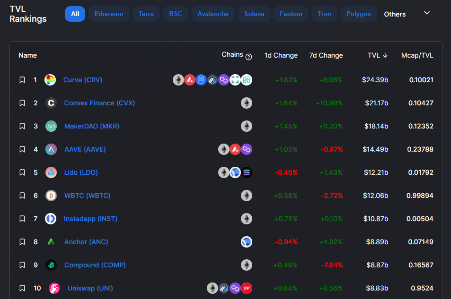The image size is (451, 299).
Task: Sort table by 7d Change column
Action: pyautogui.click(x=326, y=55)
